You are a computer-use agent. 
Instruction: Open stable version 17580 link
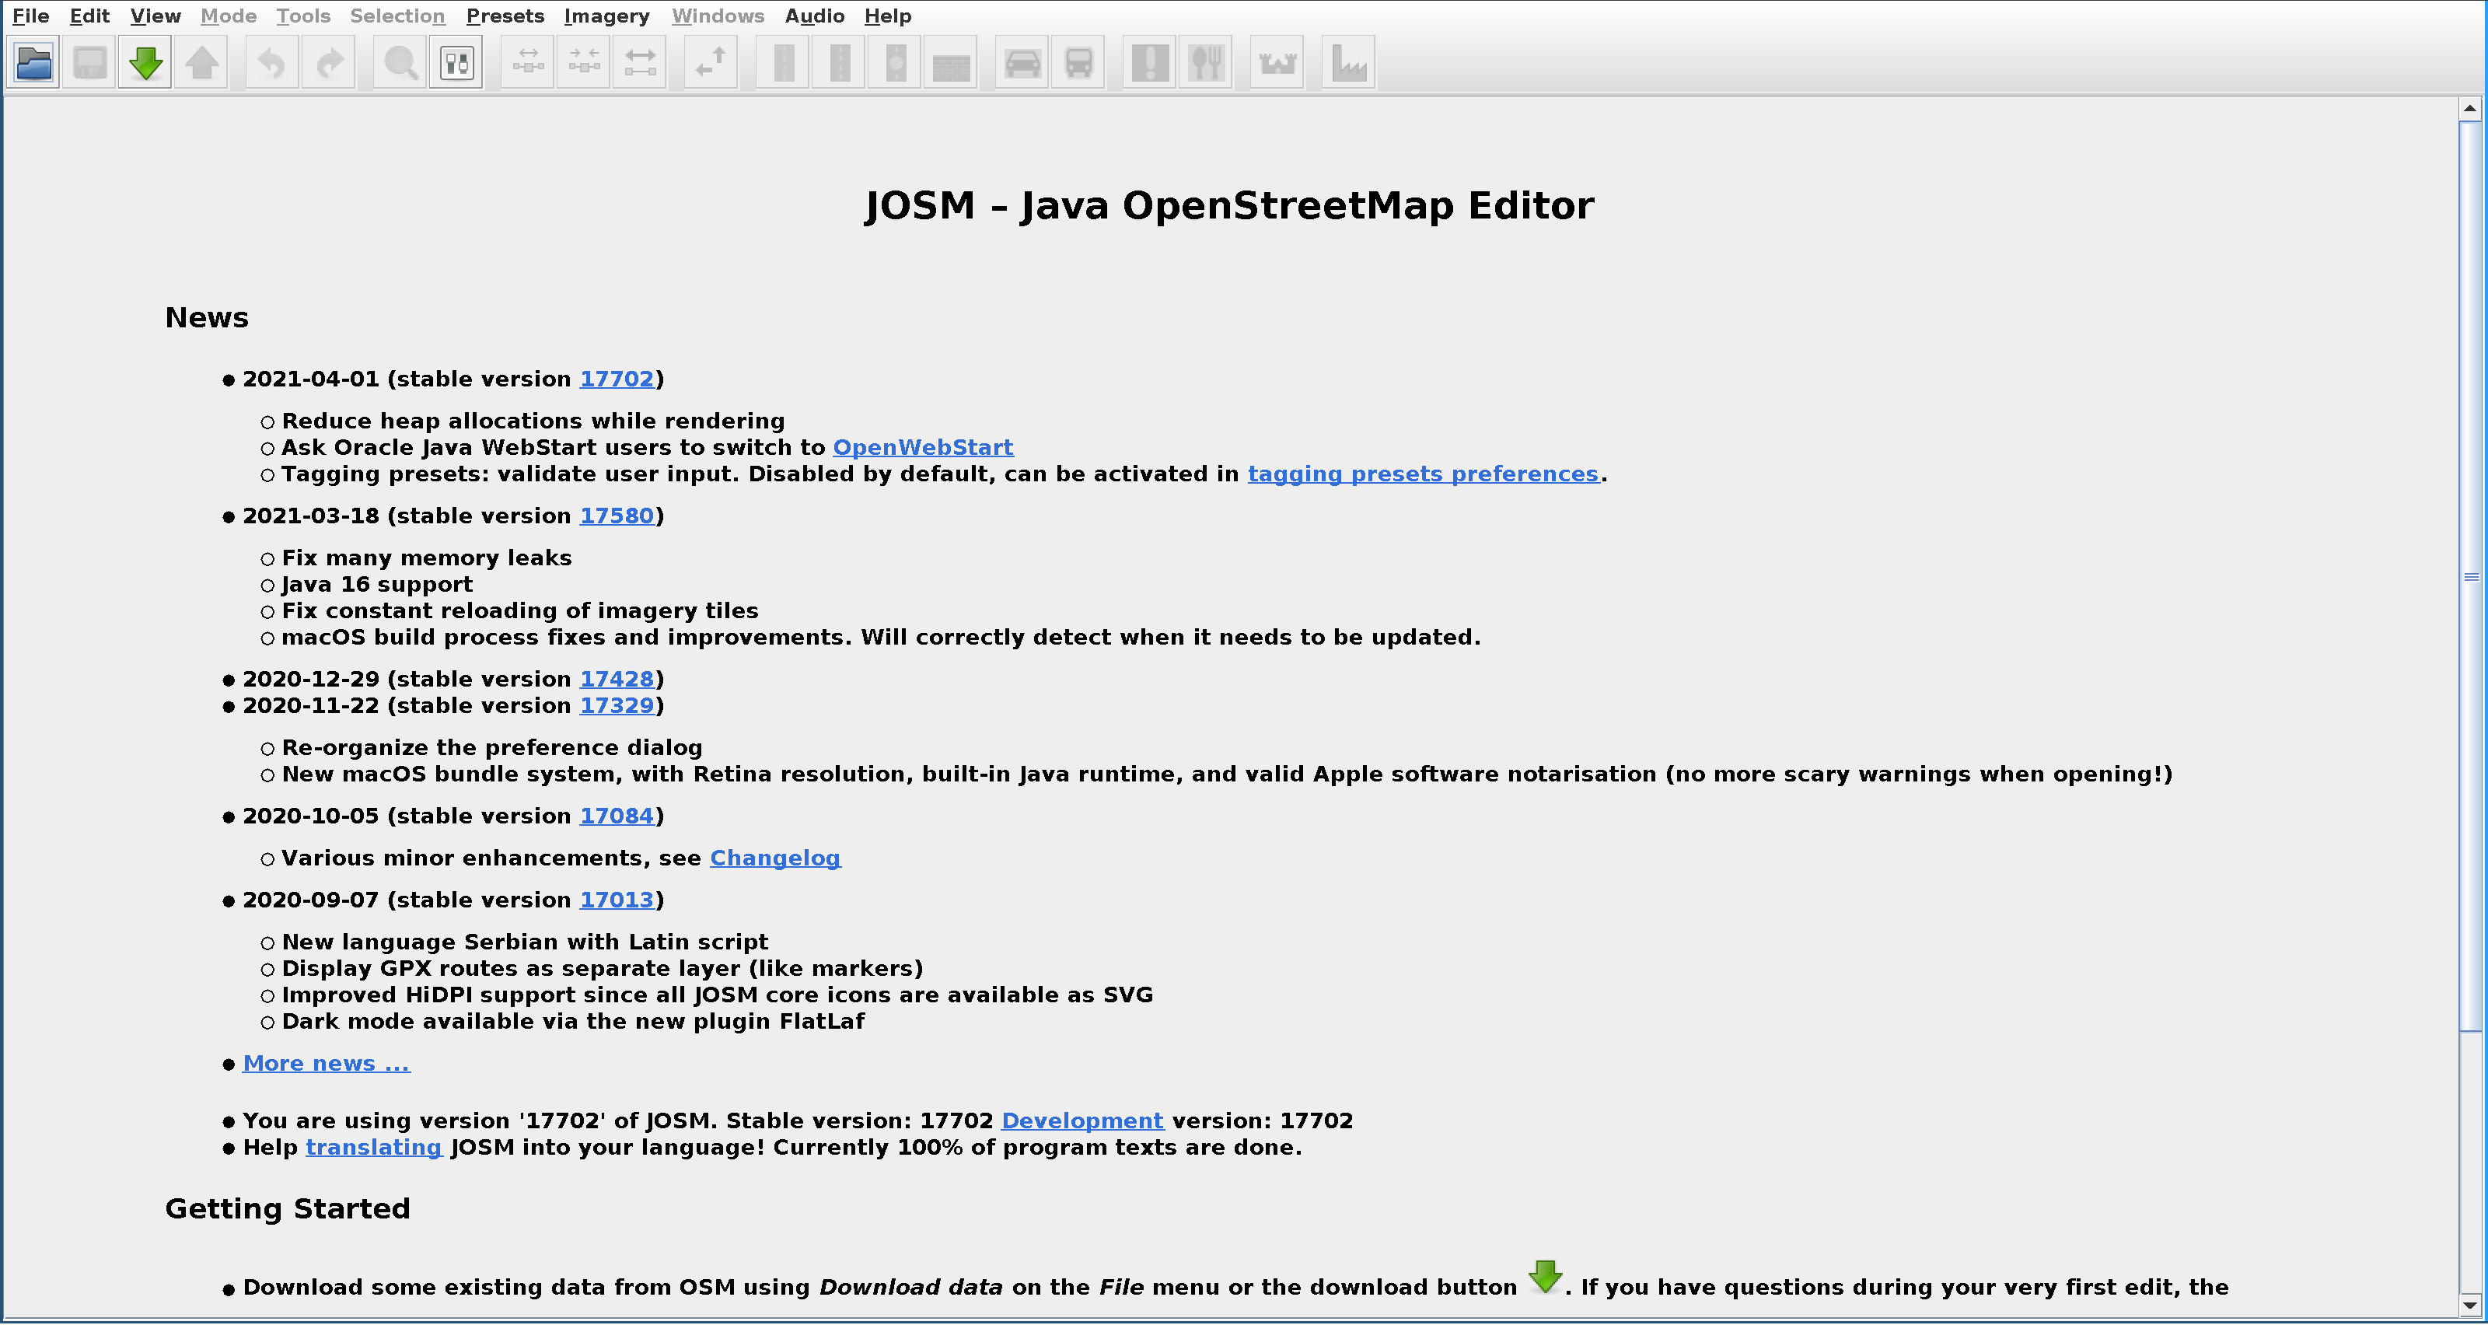tap(617, 516)
